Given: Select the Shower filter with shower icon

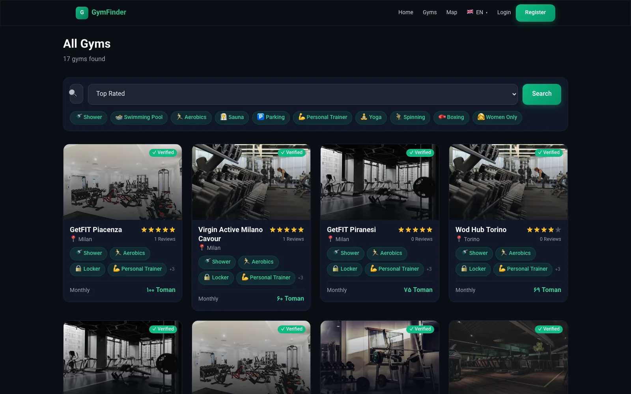Looking at the screenshot, I should (x=88, y=117).
